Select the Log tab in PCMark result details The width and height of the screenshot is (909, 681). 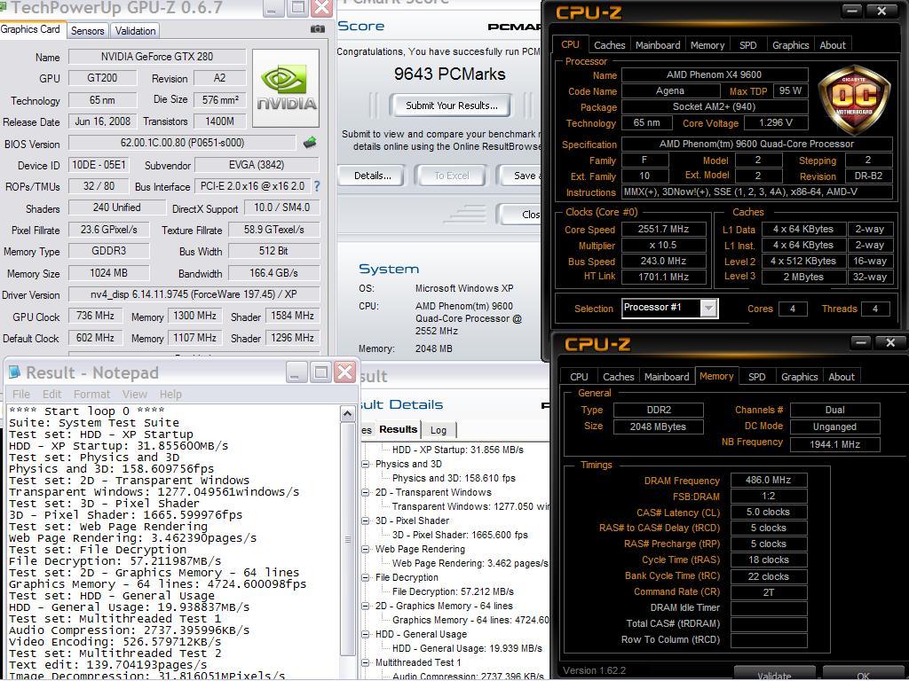pyautogui.click(x=439, y=430)
